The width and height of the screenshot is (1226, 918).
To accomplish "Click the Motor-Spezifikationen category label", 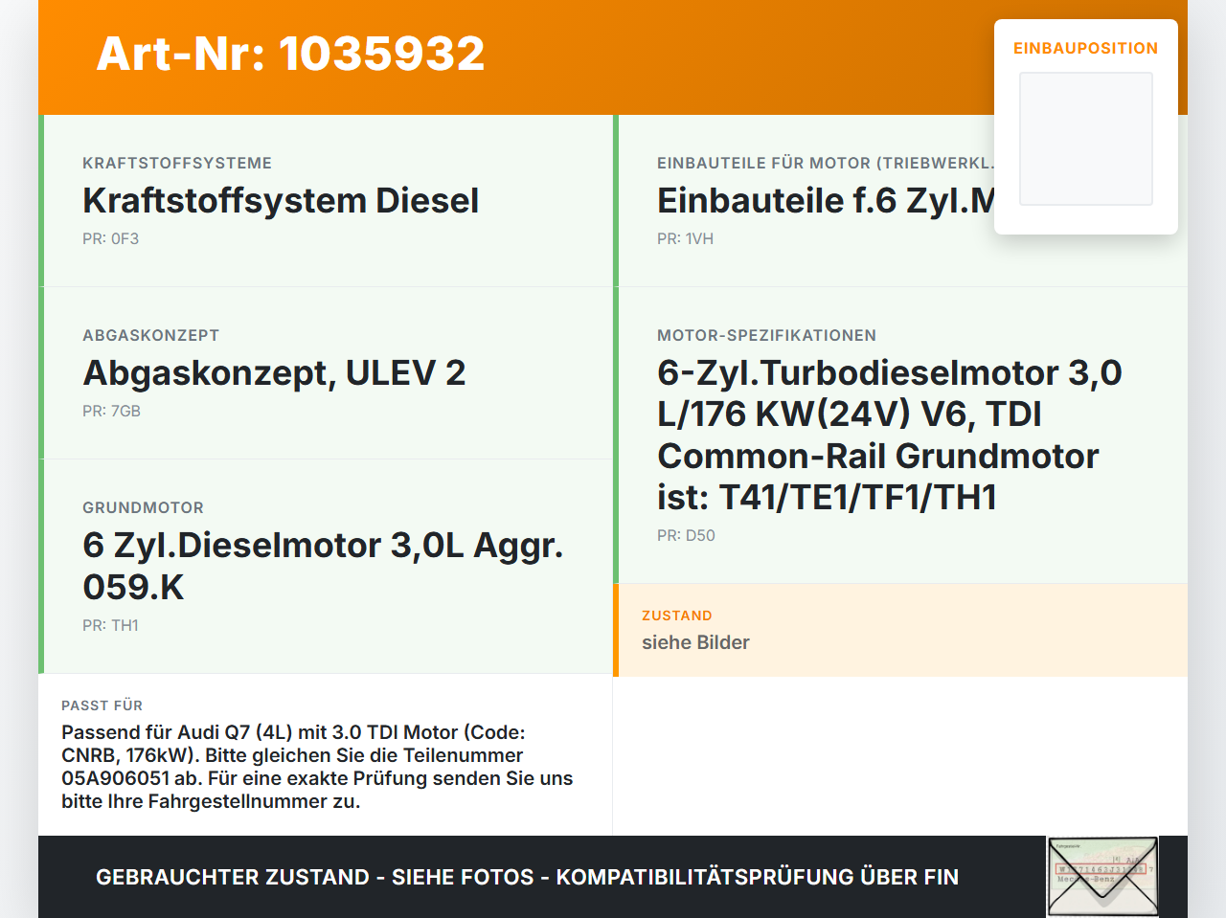I will [x=766, y=335].
